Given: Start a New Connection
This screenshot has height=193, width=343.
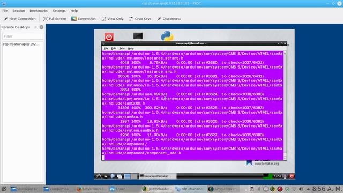Looking at the screenshot, I should coord(20,19).
